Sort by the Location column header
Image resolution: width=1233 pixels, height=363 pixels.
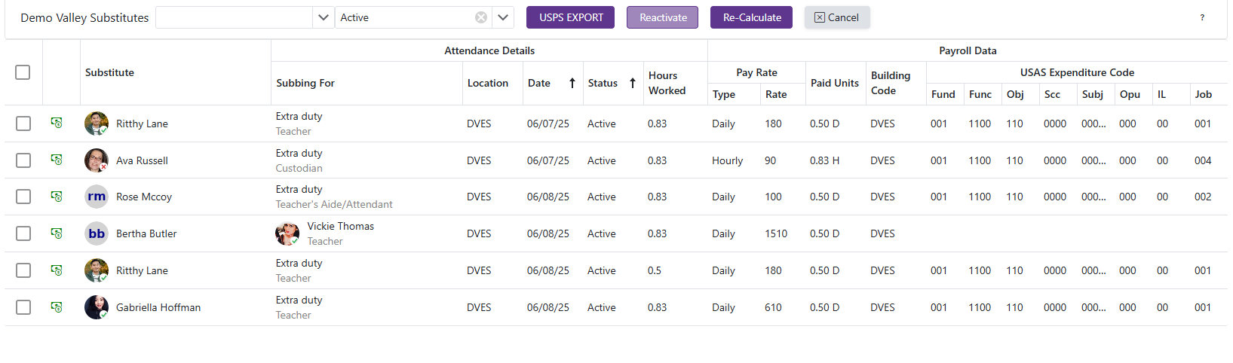(487, 84)
